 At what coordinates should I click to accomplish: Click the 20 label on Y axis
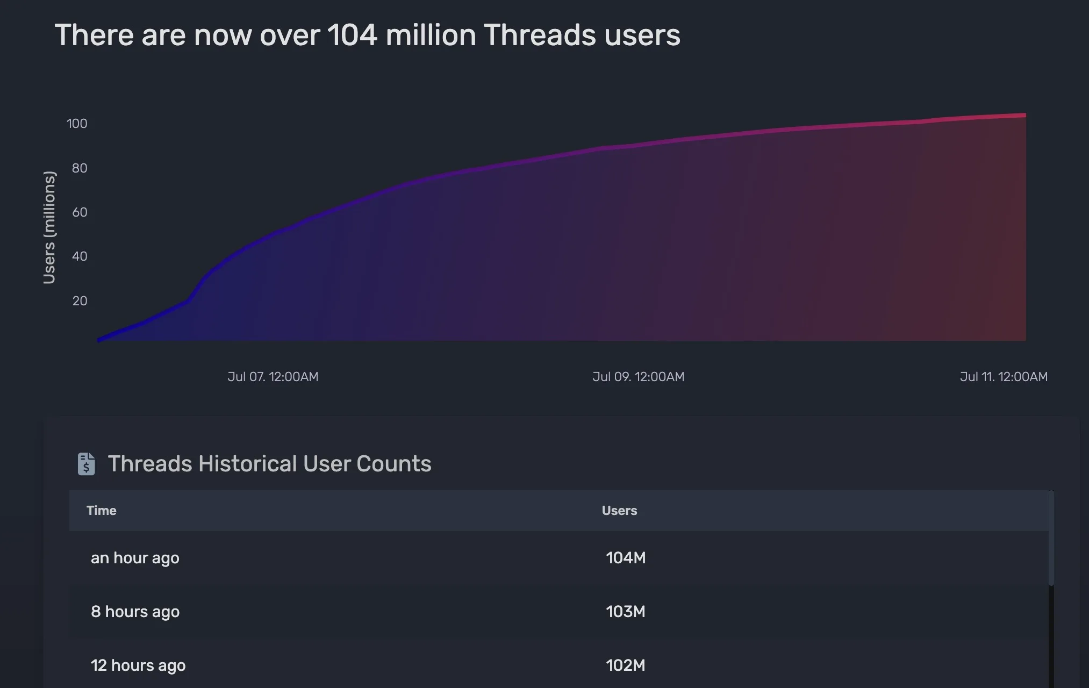pyautogui.click(x=80, y=301)
